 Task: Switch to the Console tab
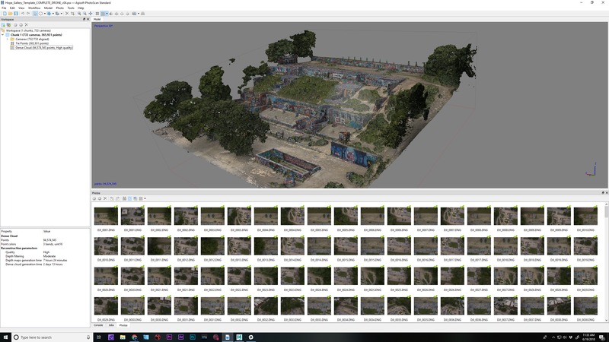98,325
